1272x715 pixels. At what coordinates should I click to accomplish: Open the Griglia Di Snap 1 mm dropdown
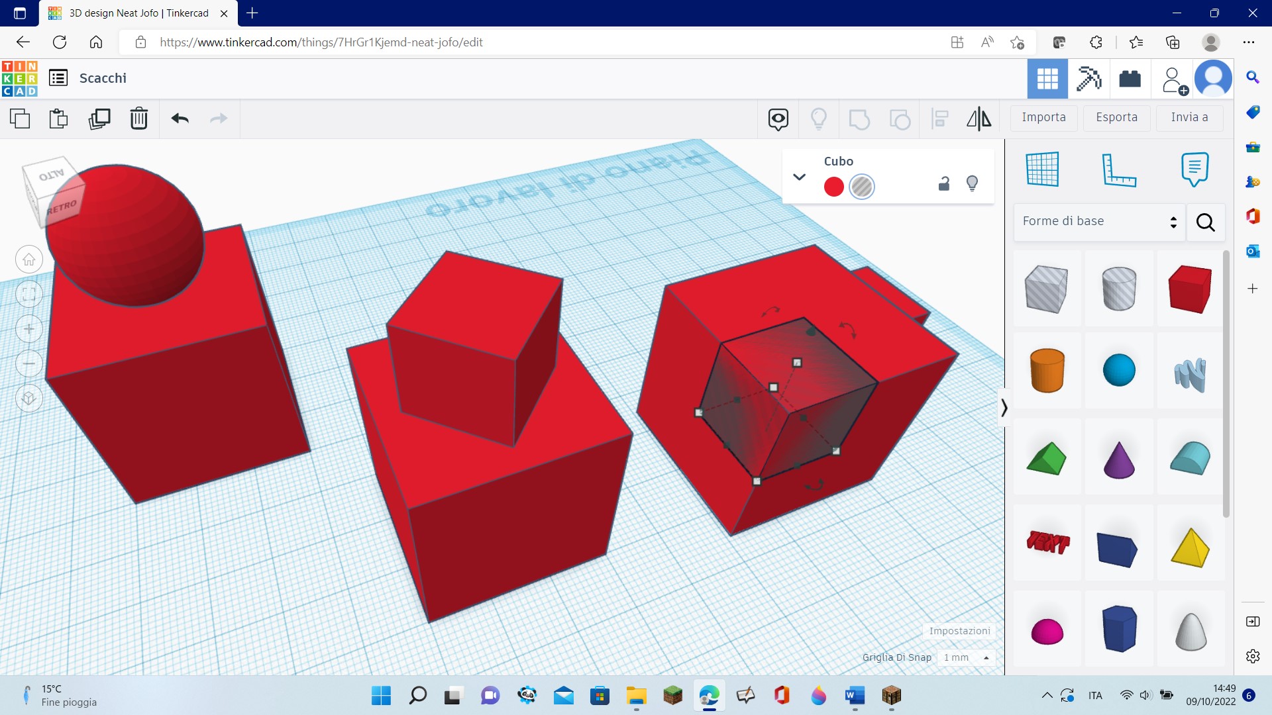[x=966, y=657]
